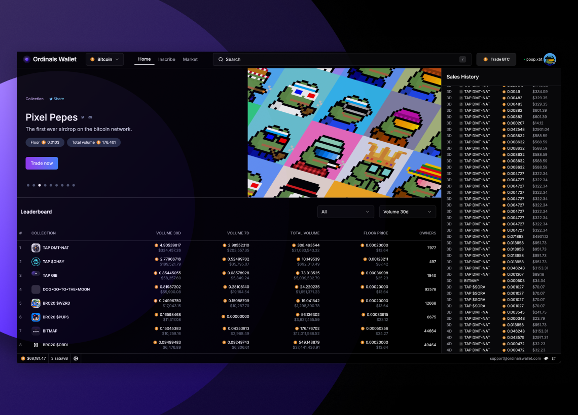
Task: Go to the Home tab
Action: [144, 59]
